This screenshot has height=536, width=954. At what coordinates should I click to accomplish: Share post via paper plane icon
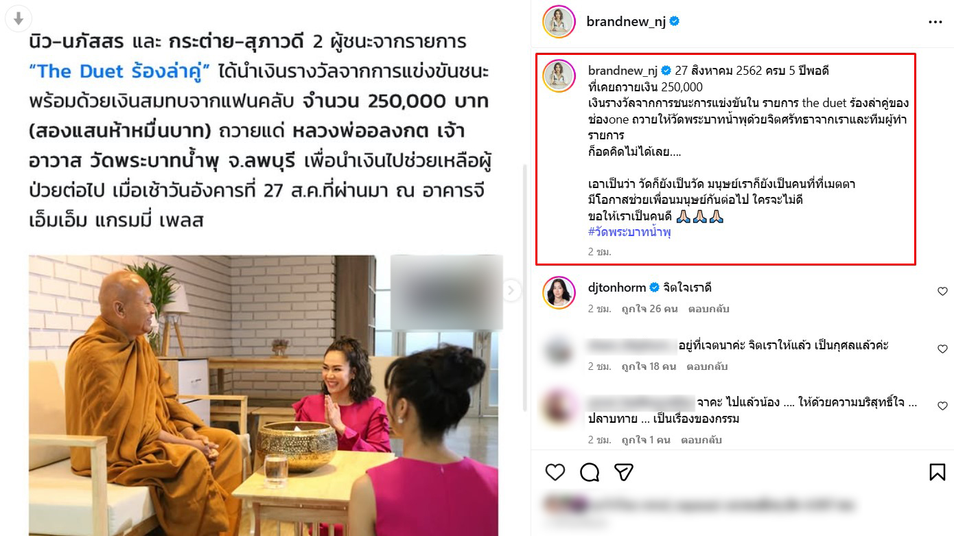pyautogui.click(x=623, y=472)
